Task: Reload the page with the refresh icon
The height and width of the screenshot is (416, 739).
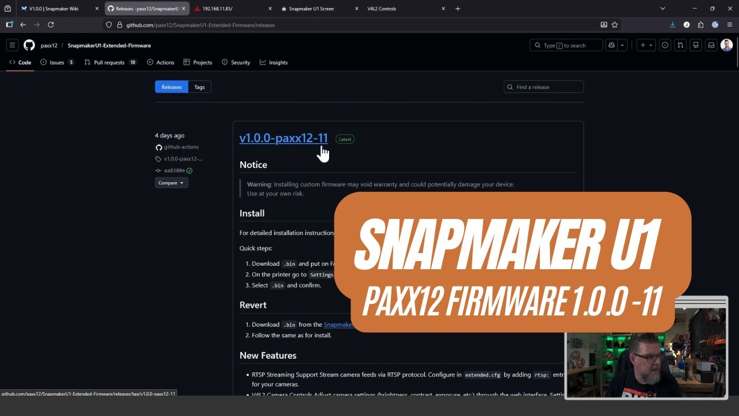Action: (x=51, y=25)
